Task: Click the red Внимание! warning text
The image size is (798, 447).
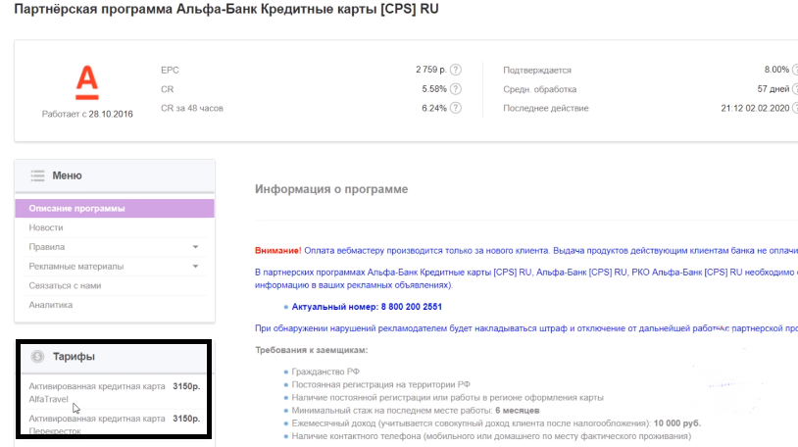Action: 277,251
